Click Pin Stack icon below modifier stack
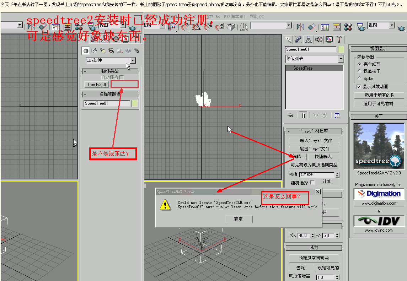 click(x=290, y=115)
